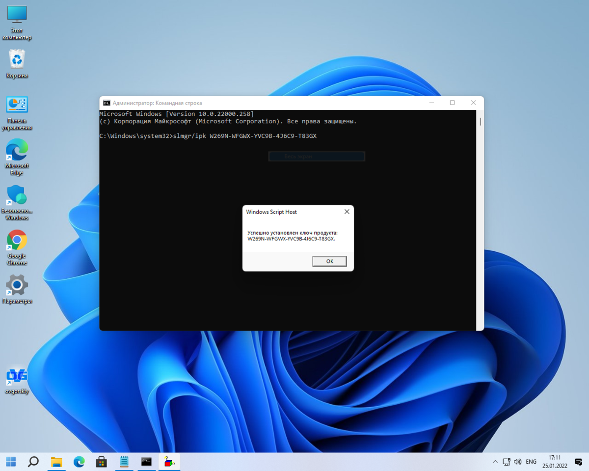Viewport: 589px width, 471px height.
Task: Launch Microsoft Edge from the taskbar
Action: tap(79, 462)
